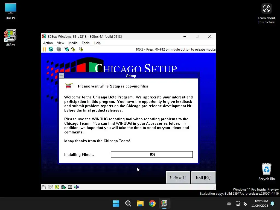Click the Help (F1) button
Image resolution: width=280 pixels, height=210 pixels.
click(x=178, y=177)
